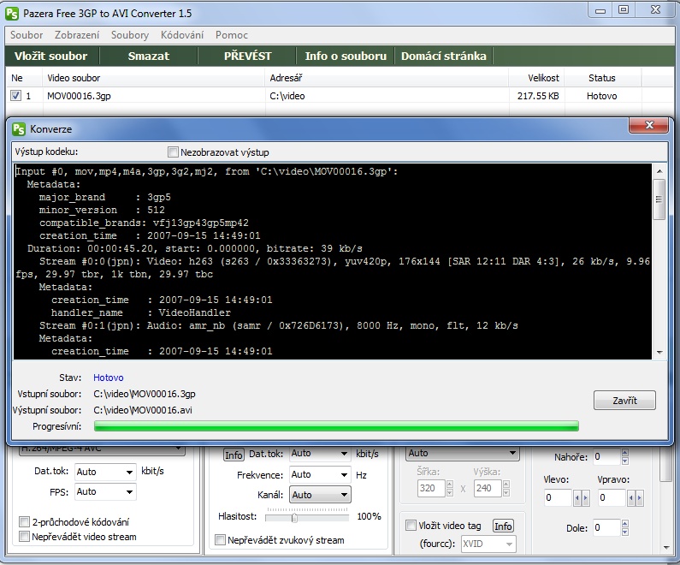Enable the Nezobrazovat výstup checkbox
The height and width of the screenshot is (565, 680).
174,152
